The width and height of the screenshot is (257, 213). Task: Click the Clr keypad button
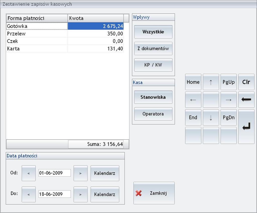(x=246, y=82)
